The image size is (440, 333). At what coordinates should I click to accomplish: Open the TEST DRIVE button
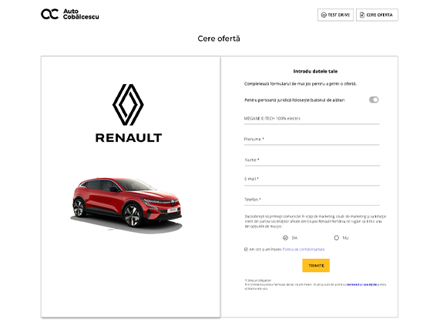335,15
